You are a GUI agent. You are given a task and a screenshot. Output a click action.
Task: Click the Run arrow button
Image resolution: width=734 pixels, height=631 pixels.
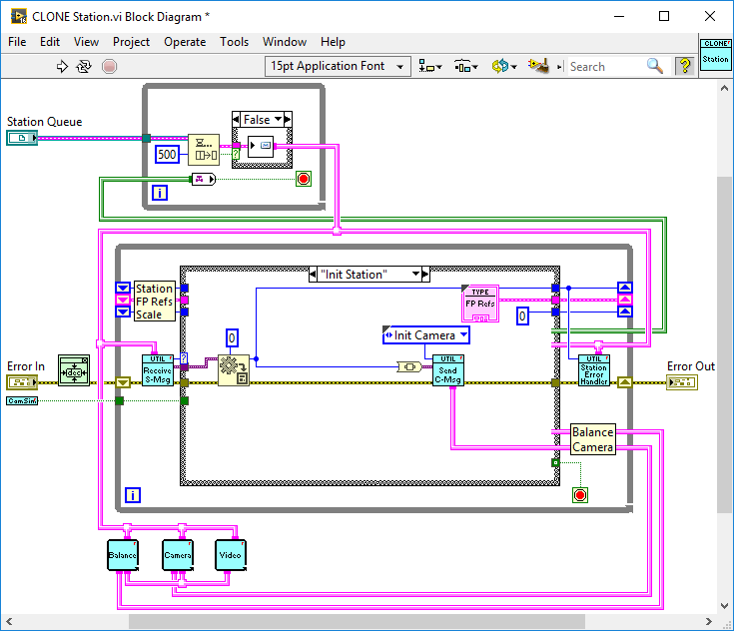62,67
